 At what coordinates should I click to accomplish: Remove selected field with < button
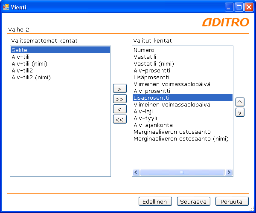point(119,109)
